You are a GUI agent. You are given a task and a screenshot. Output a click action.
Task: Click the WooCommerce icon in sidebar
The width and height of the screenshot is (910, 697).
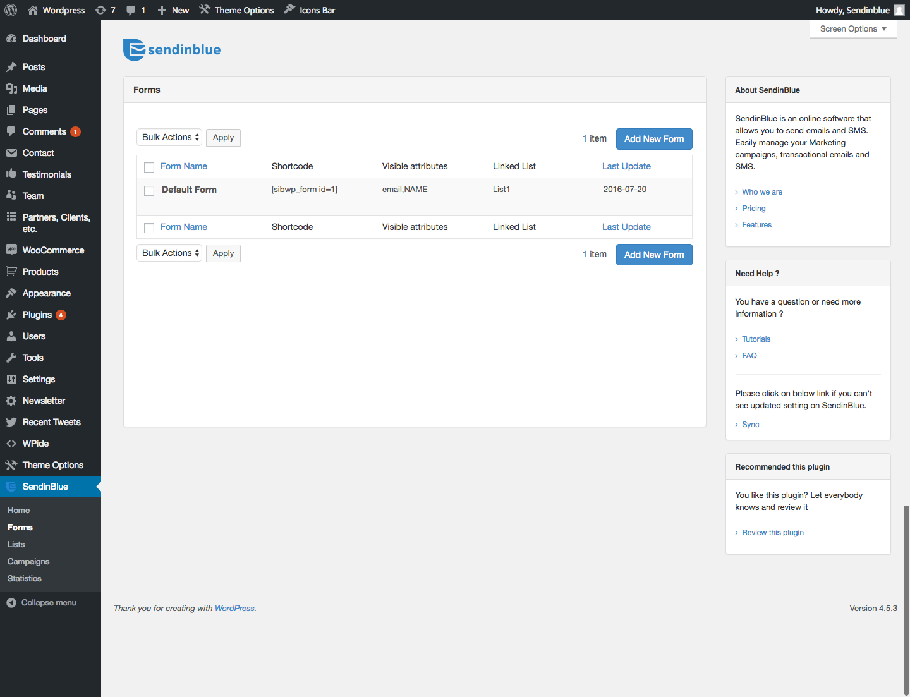[11, 250]
